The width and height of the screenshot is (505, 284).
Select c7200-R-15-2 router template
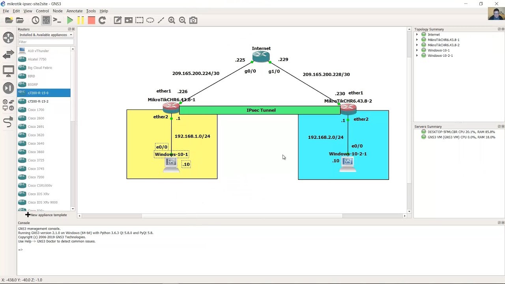pyautogui.click(x=44, y=101)
